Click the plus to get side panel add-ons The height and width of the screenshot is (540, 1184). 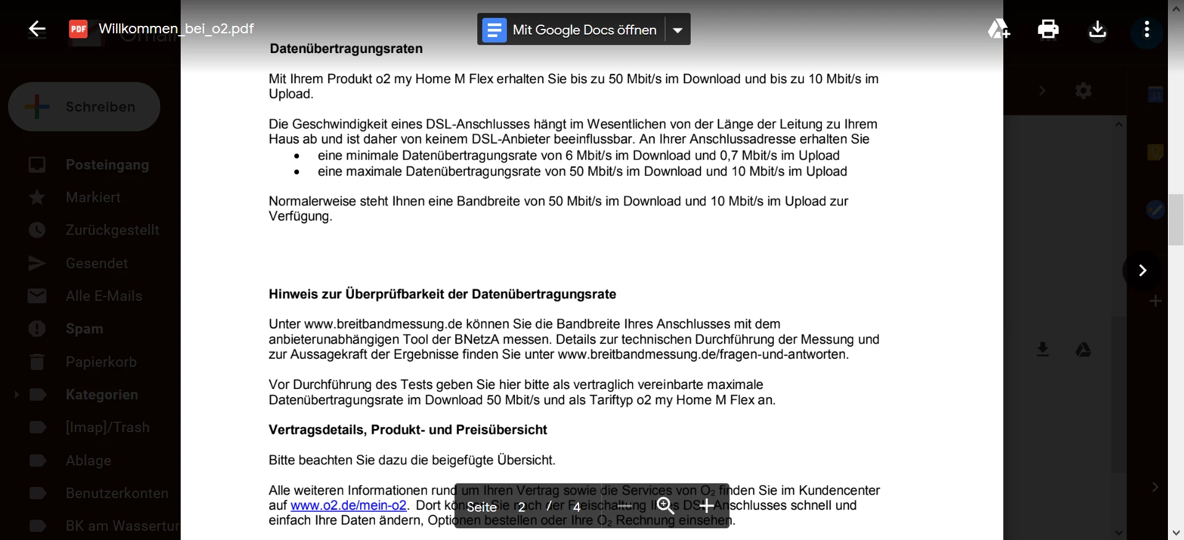click(x=1156, y=301)
